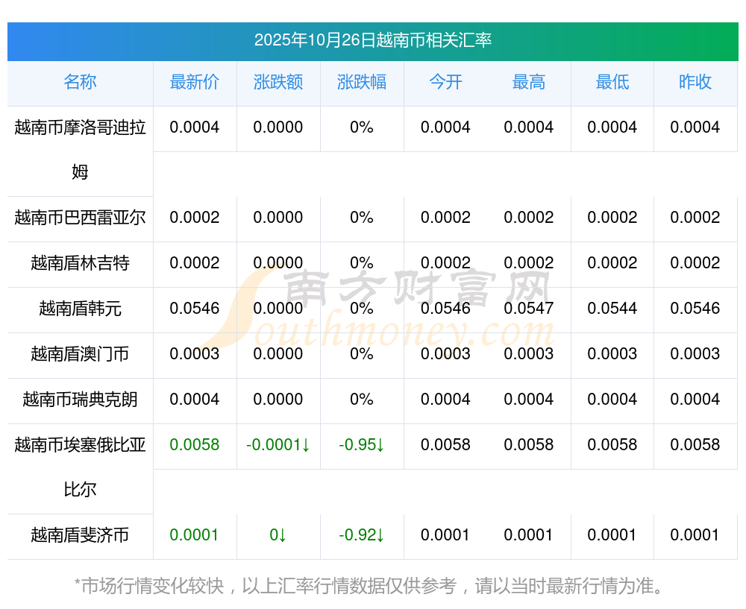This screenshot has height=609, width=746.
Task: Click the 最新价 column header
Action: pos(195,83)
